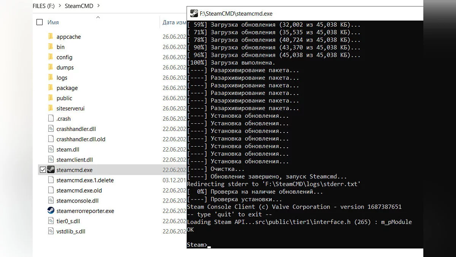Select the steamclient.dll file name
Image resolution: width=456 pixels, height=257 pixels.
point(74,160)
